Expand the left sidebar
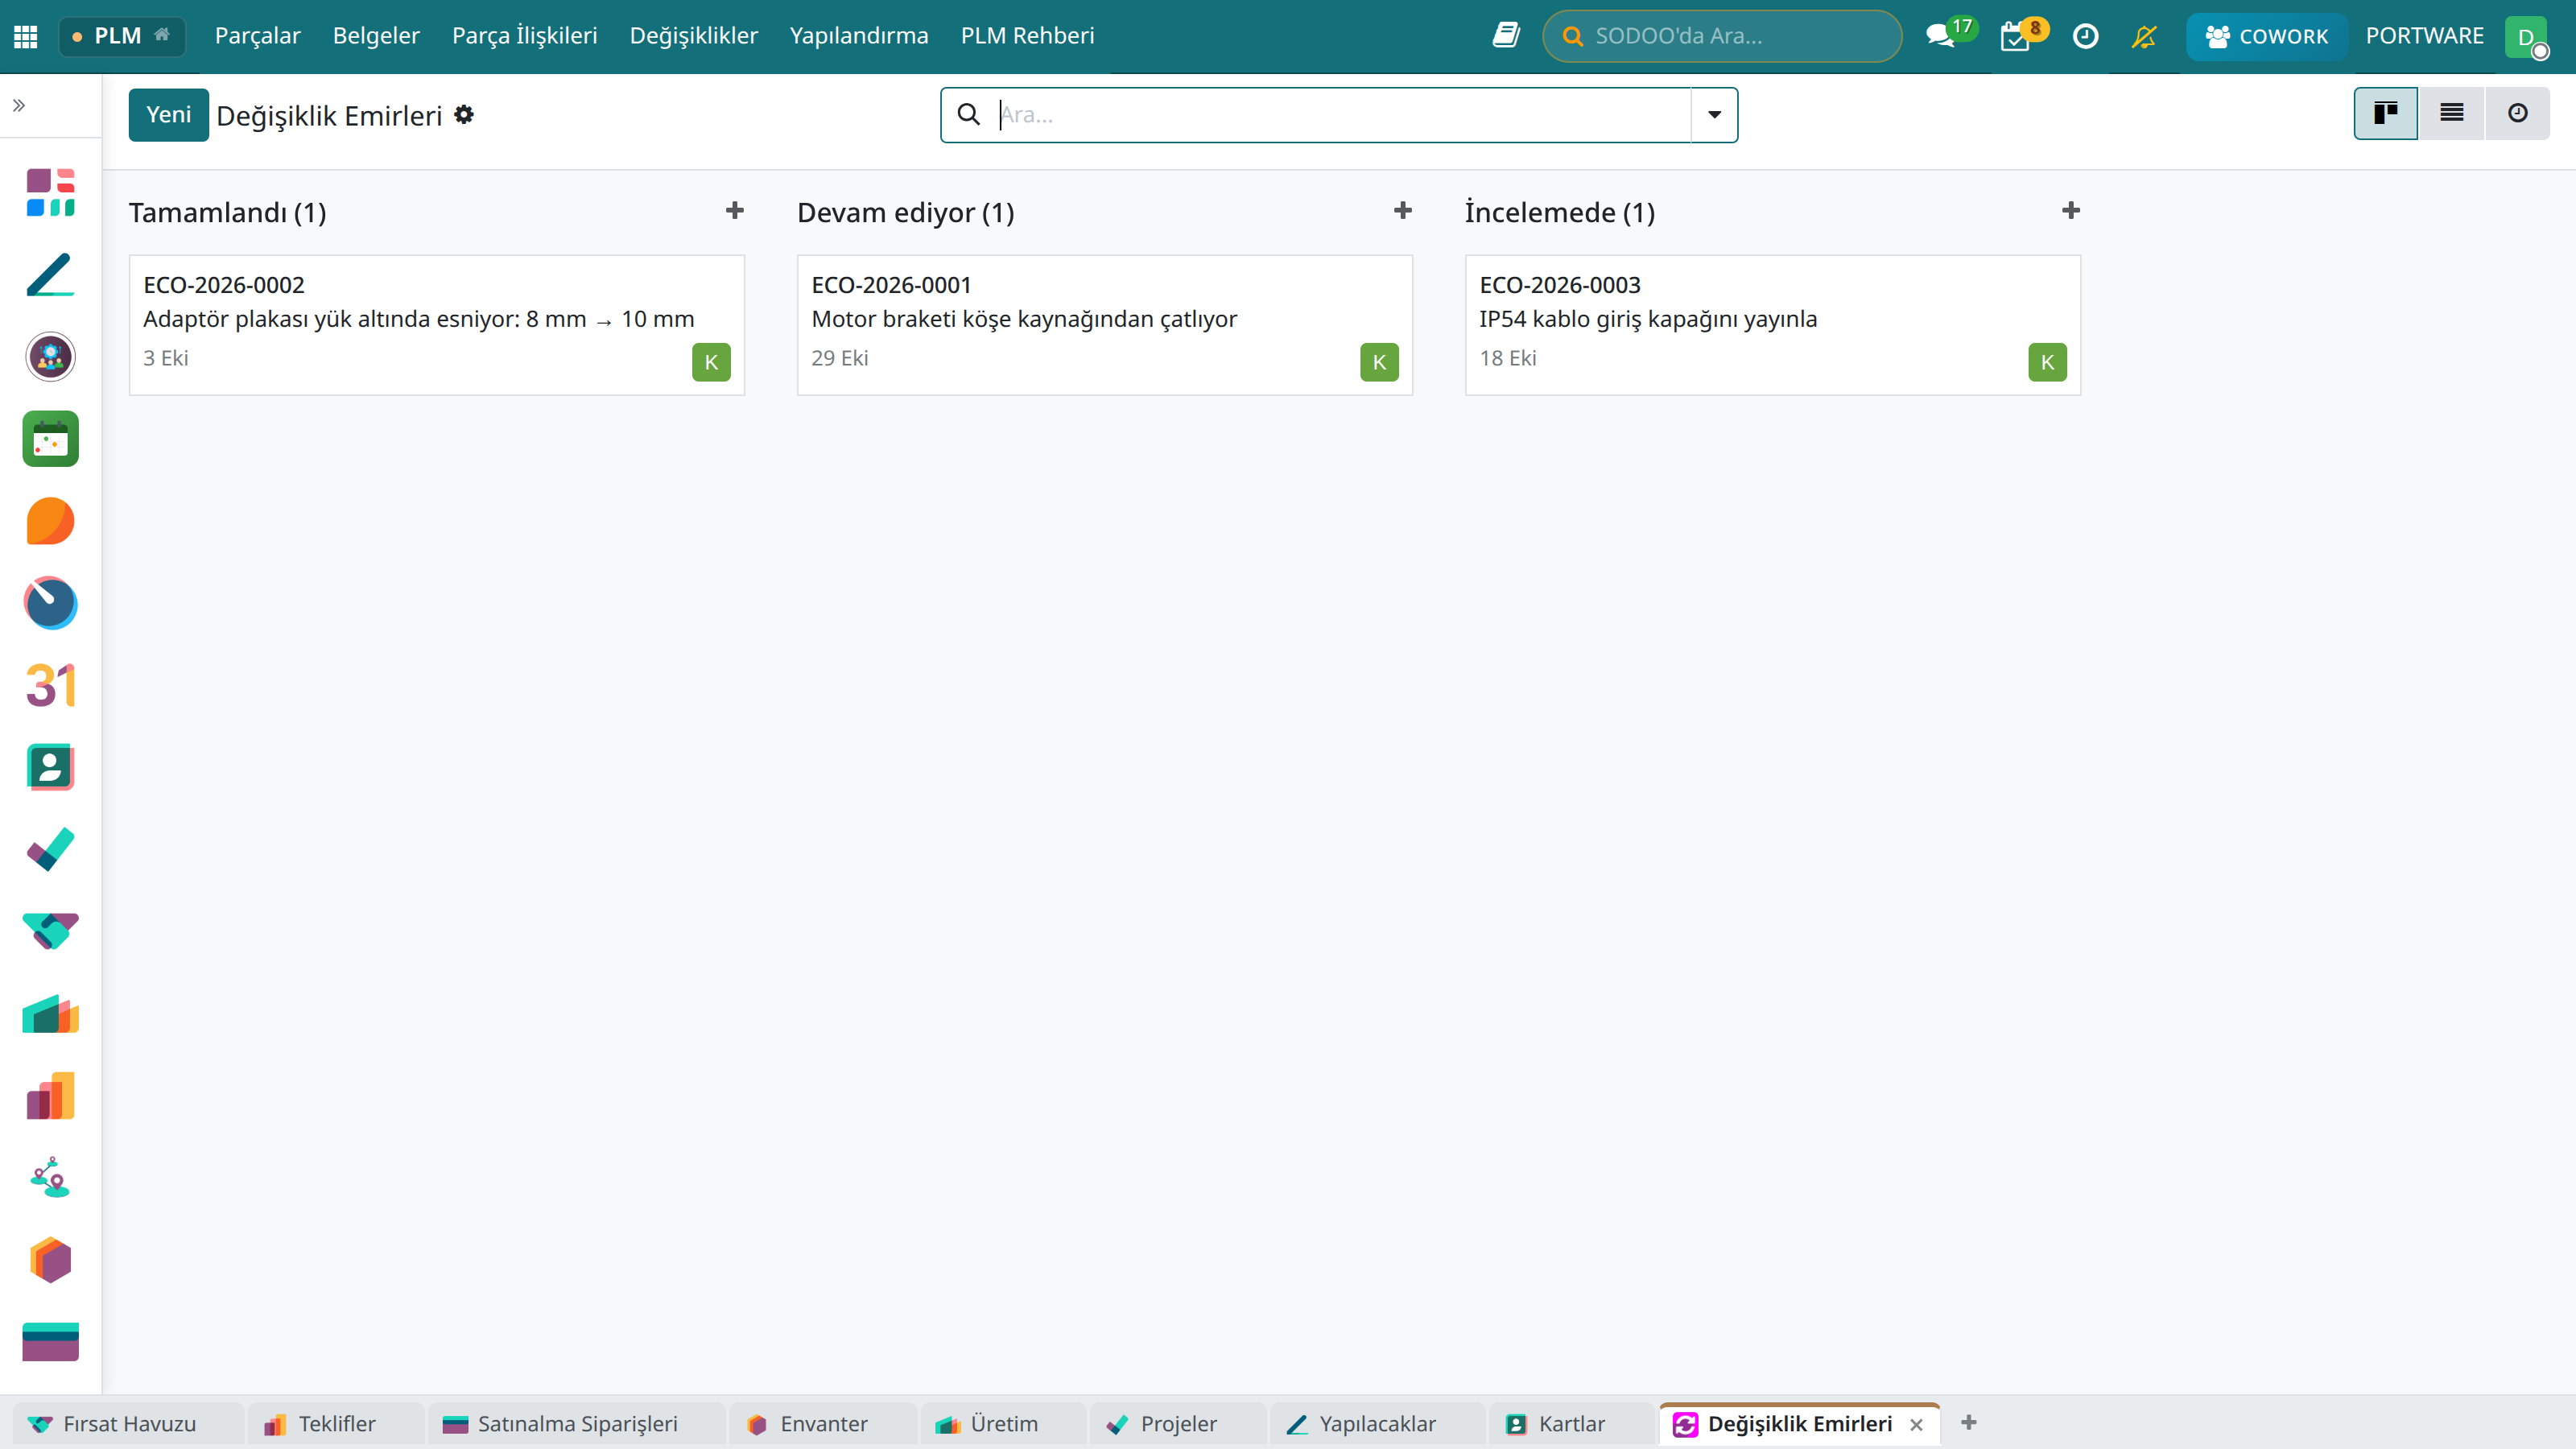 coord(19,105)
